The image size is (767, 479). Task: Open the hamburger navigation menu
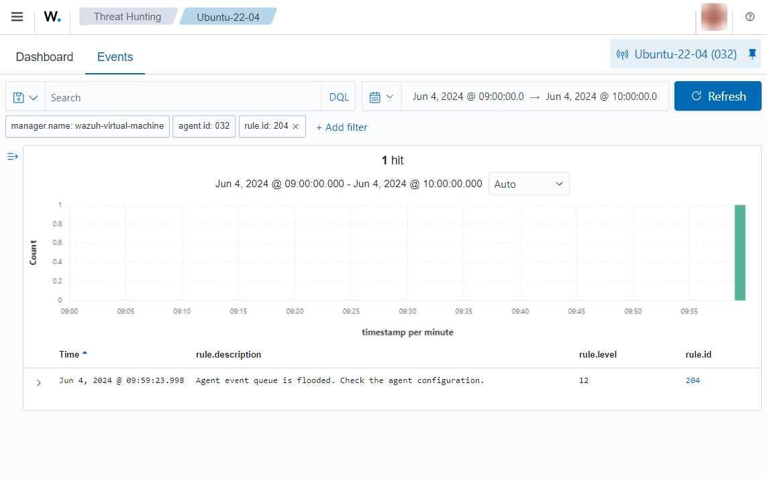click(x=17, y=17)
